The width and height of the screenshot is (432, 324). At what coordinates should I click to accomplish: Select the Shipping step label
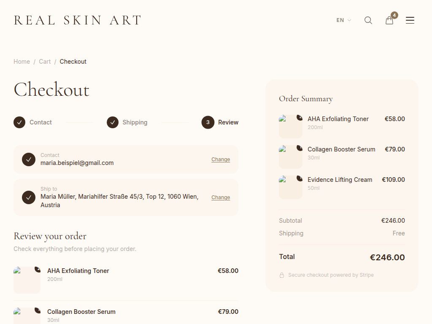point(135,122)
